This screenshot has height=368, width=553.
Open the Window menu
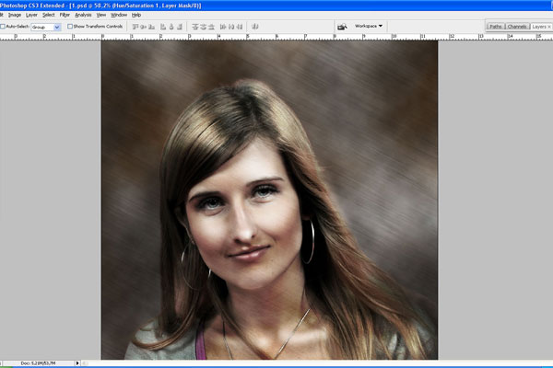pos(119,15)
